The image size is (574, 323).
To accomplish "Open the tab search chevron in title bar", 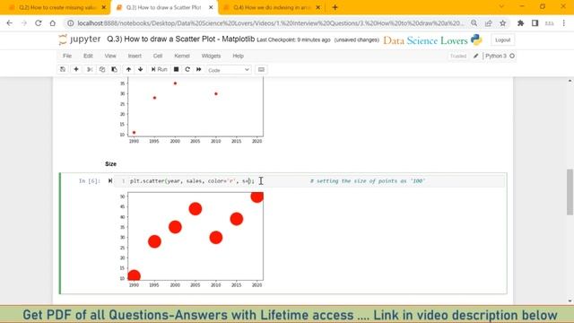I will pyautogui.click(x=501, y=6).
